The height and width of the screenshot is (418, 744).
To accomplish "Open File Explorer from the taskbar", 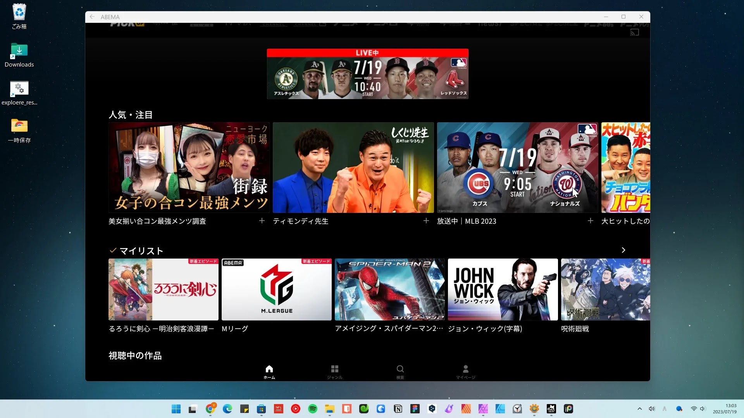I will (330, 409).
